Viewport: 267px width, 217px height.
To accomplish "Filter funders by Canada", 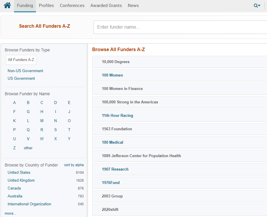I will point(14,188).
